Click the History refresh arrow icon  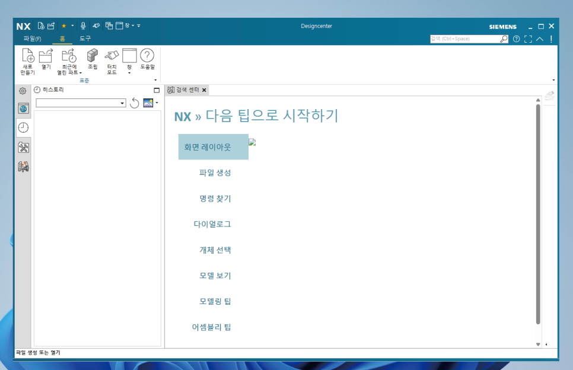(x=135, y=103)
